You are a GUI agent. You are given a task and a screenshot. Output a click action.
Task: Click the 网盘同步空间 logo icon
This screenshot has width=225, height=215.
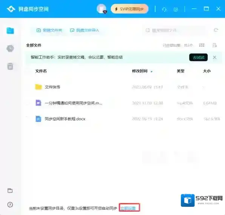(x=11, y=9)
